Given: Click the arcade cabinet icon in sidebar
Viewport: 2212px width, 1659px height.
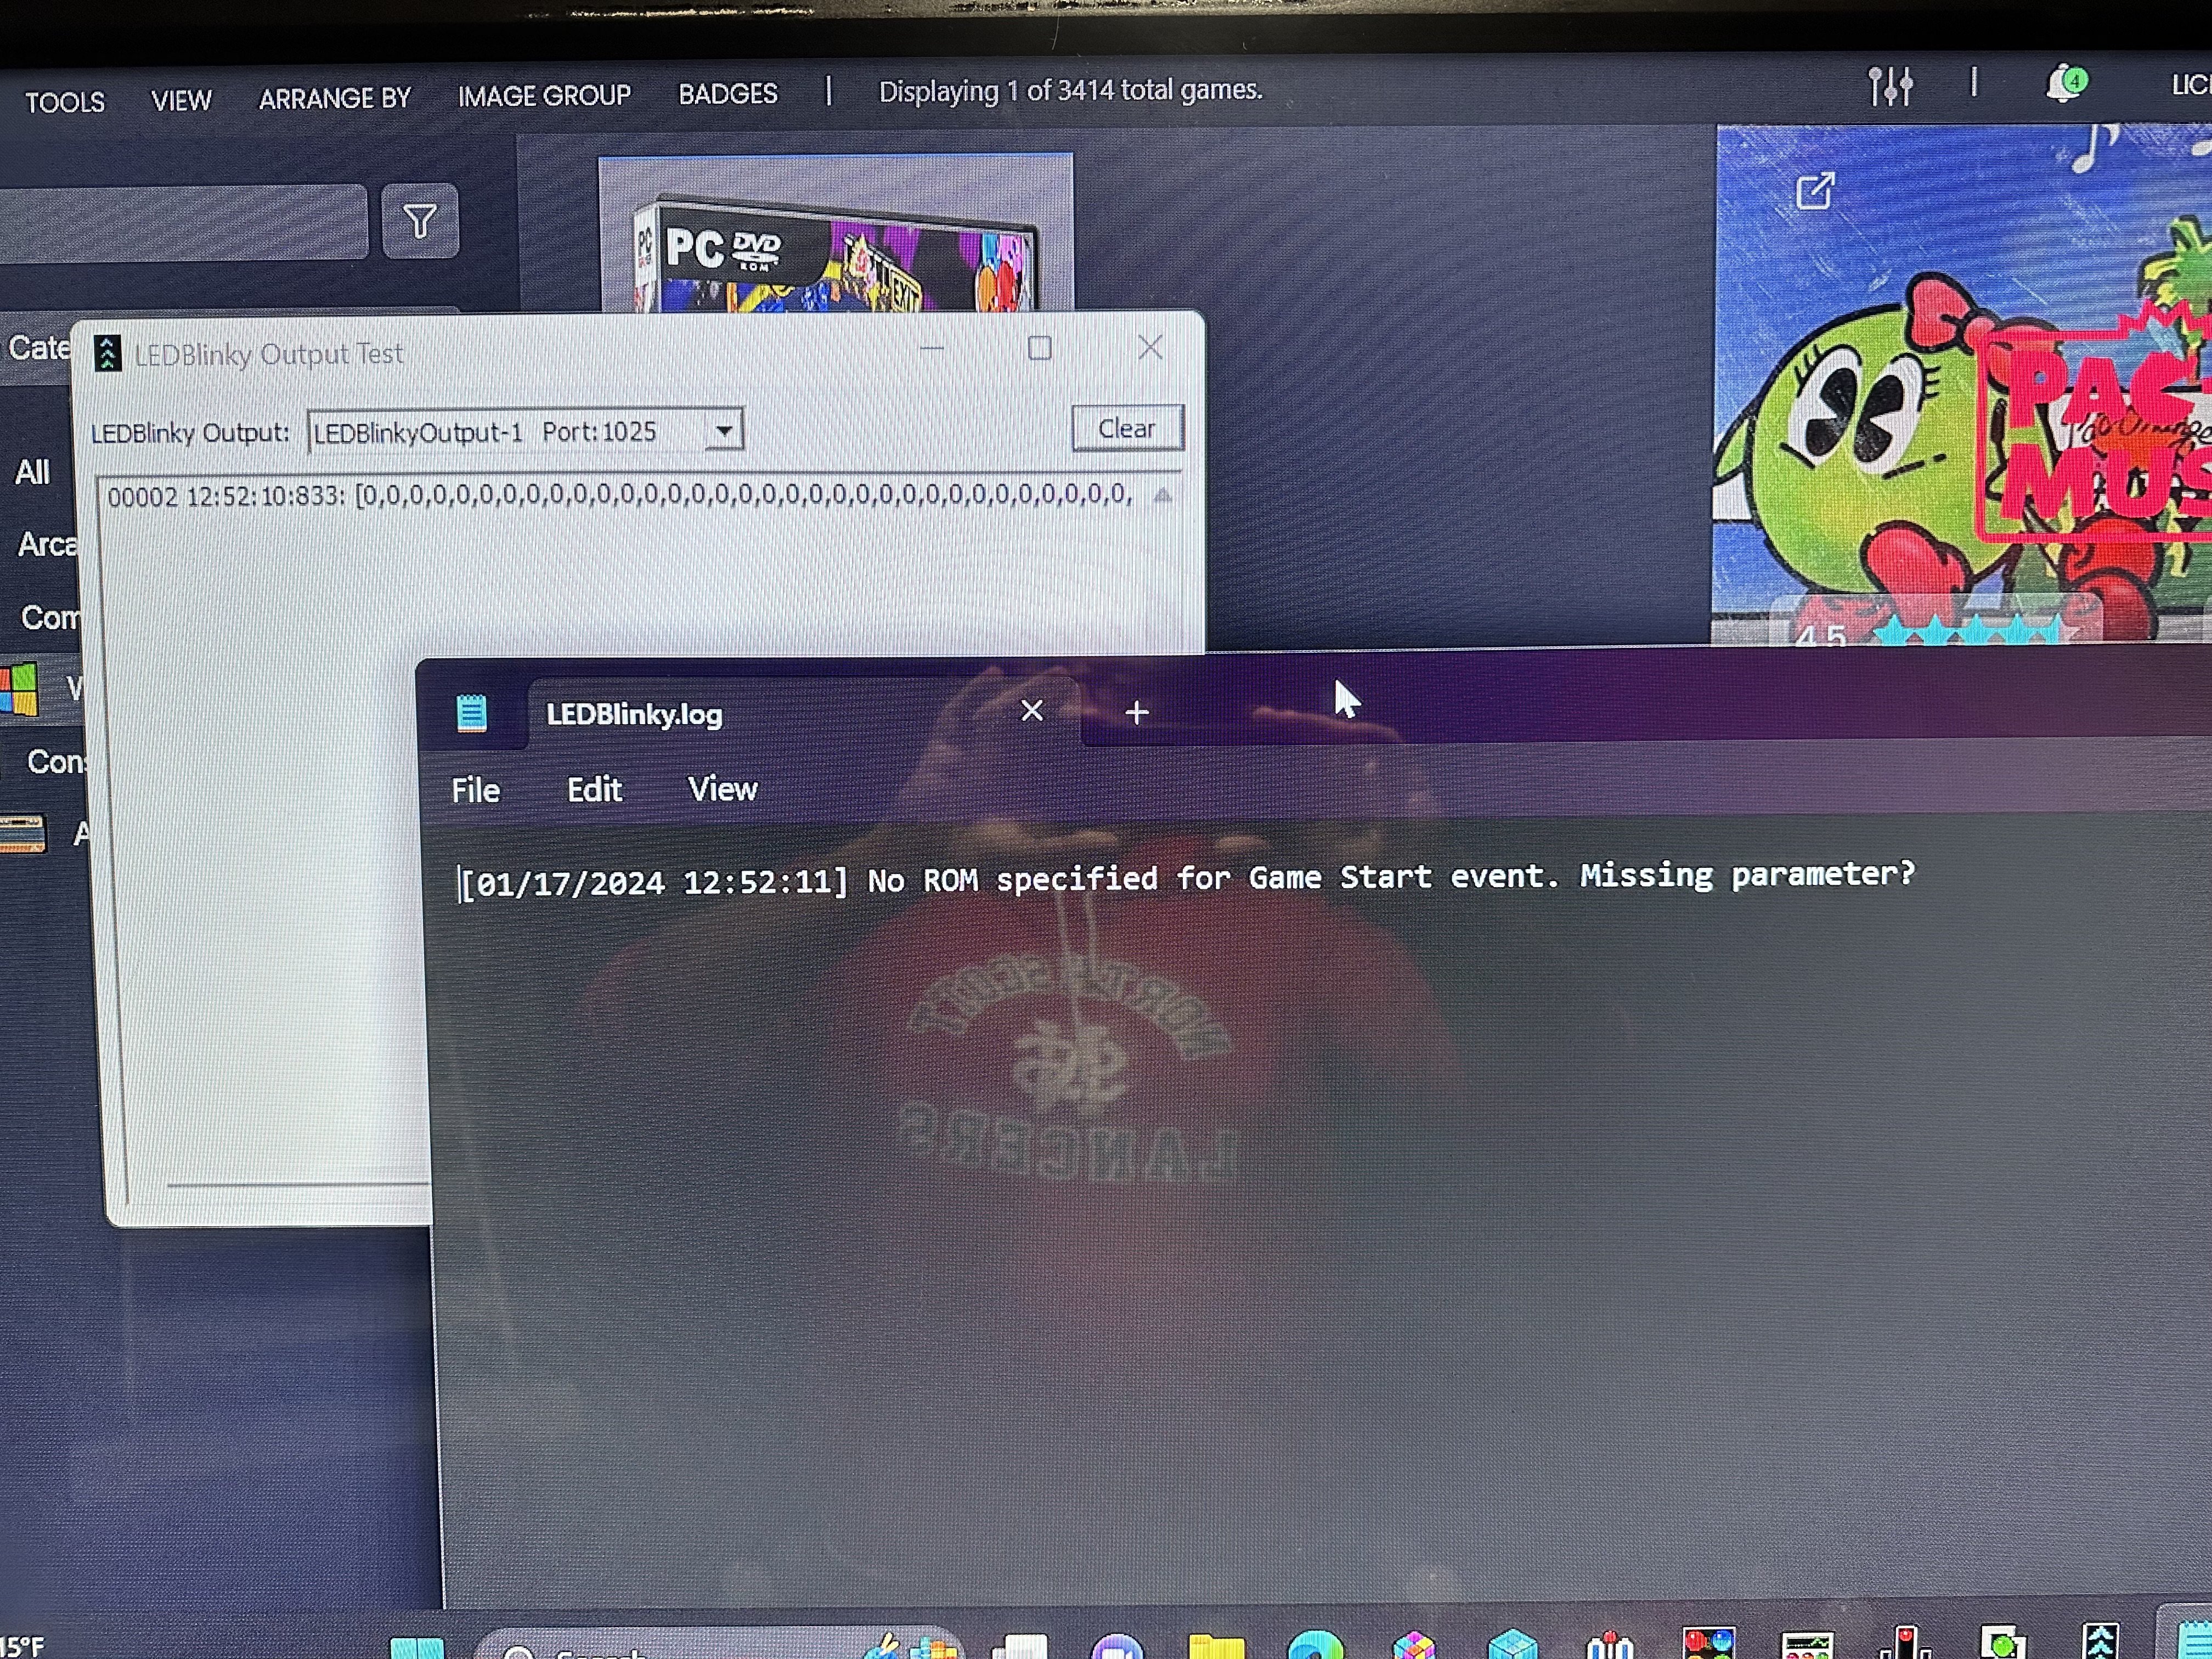Looking at the screenshot, I should (22, 834).
